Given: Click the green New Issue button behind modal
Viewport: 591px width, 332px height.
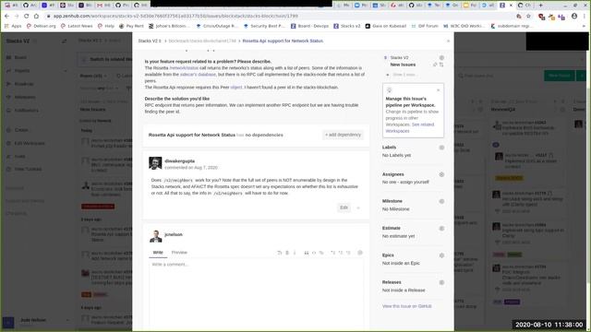Looking at the screenshot, I should point(560,76).
